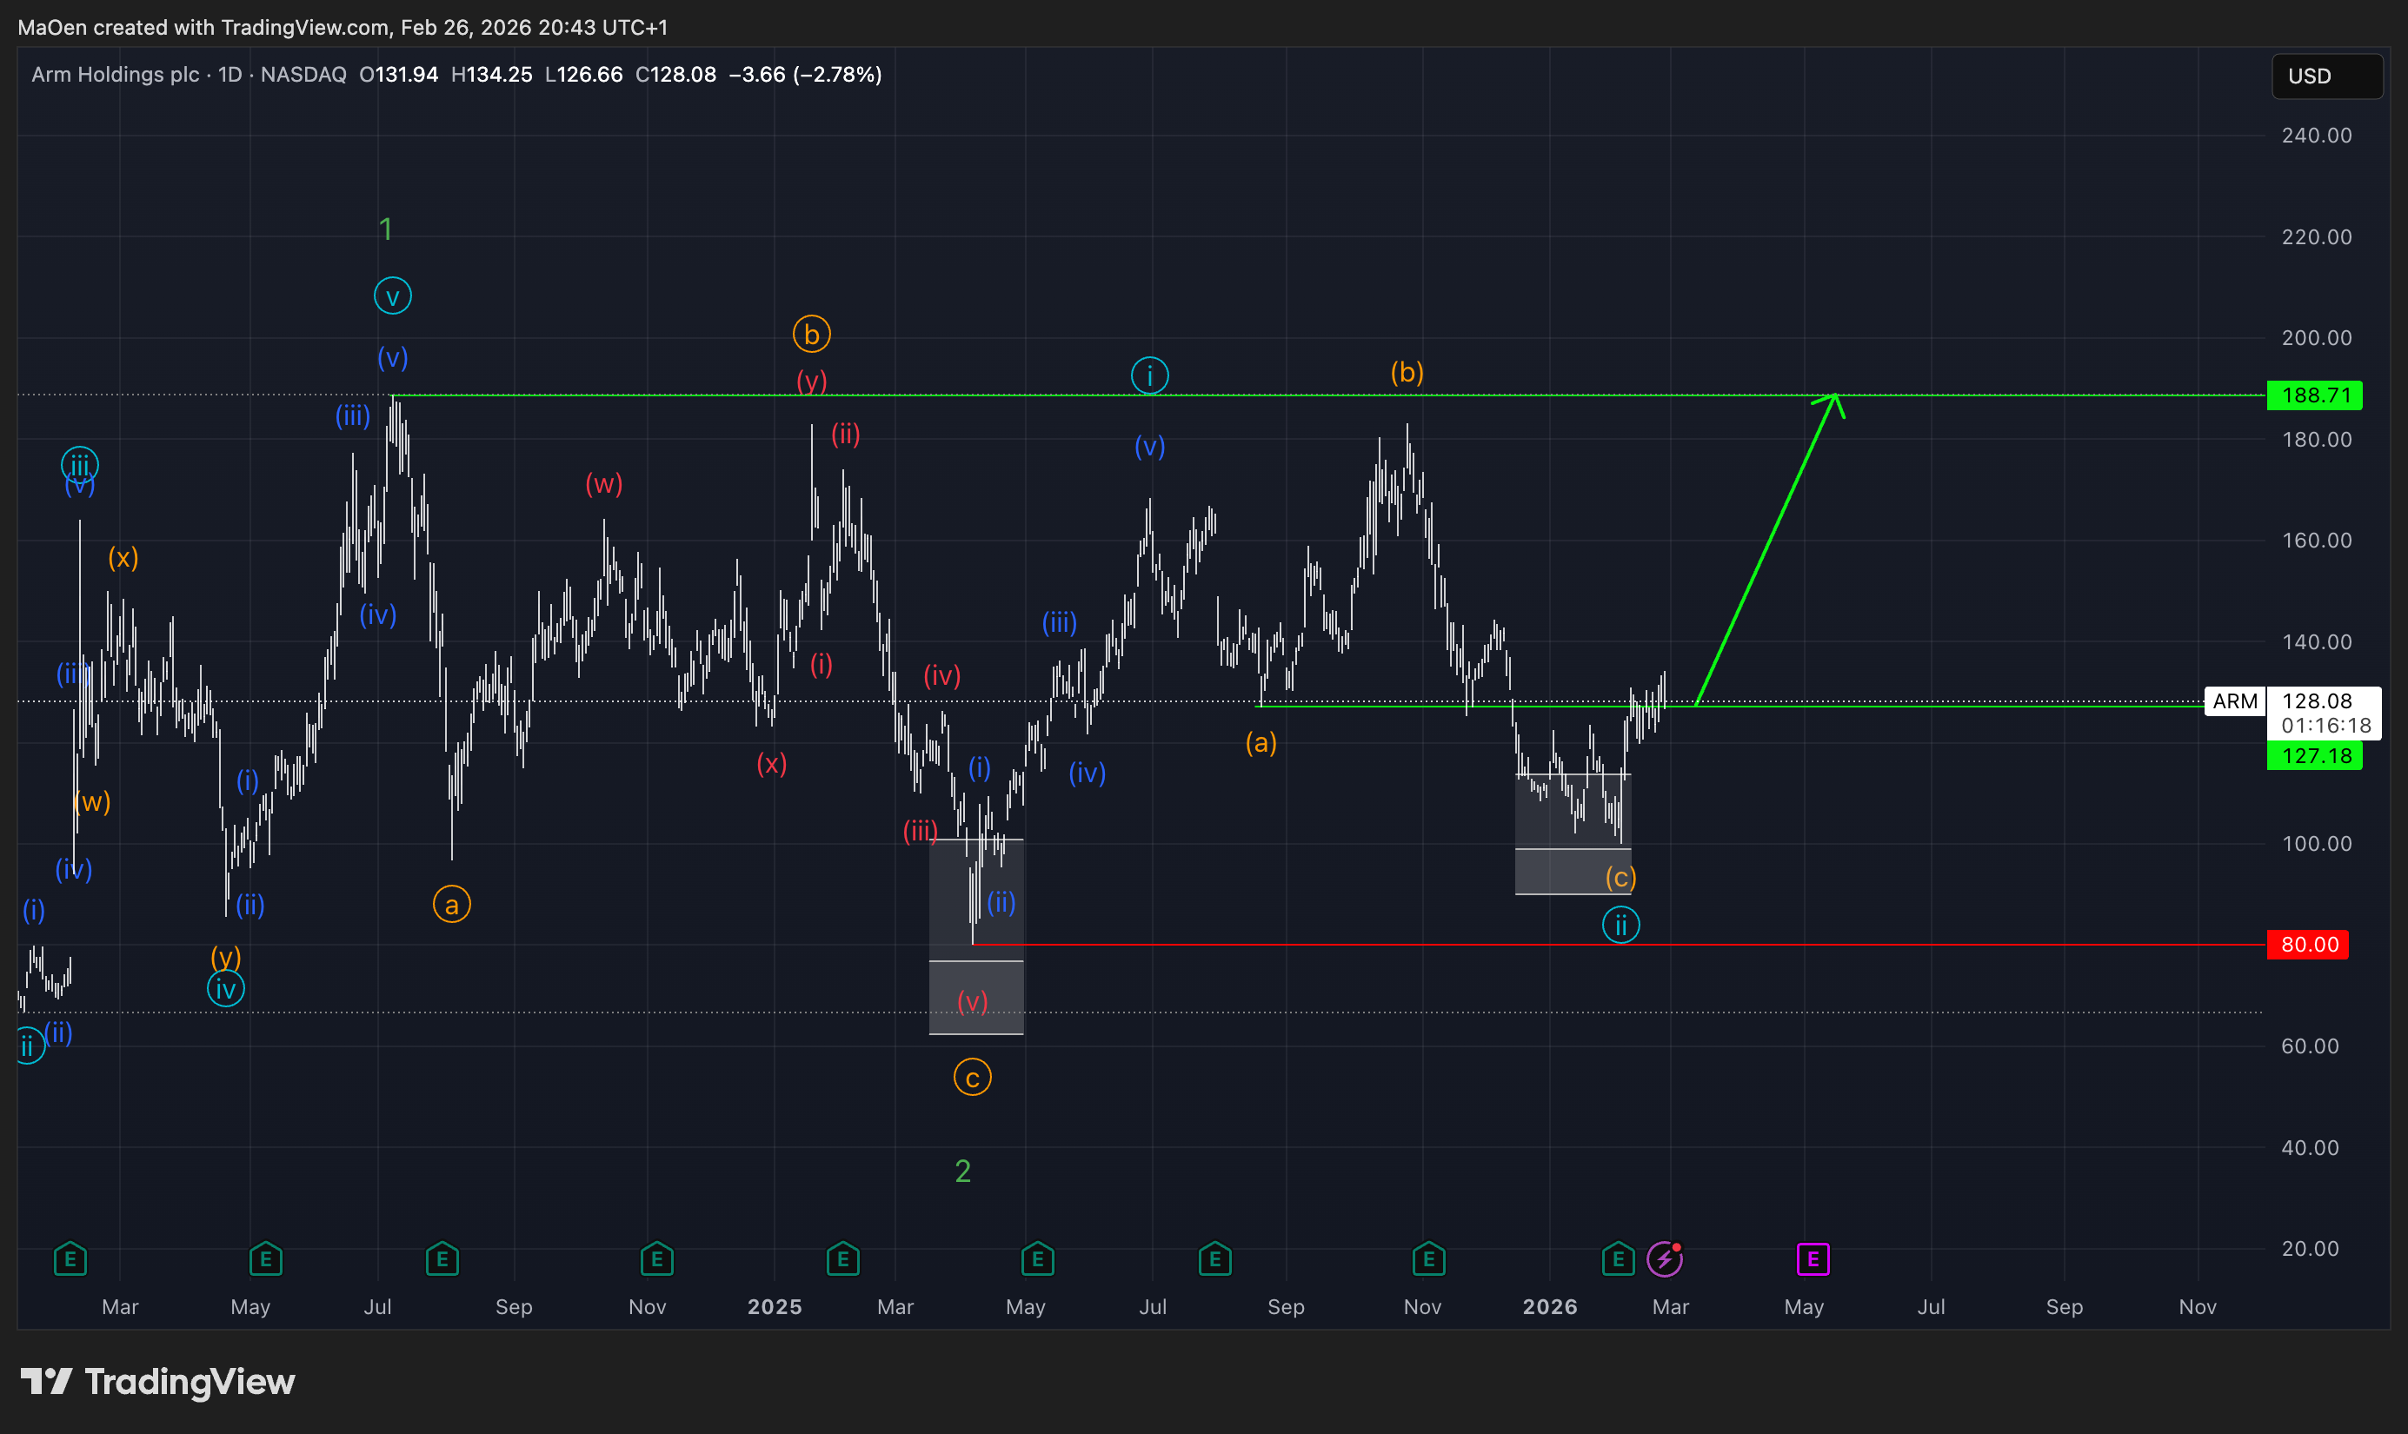The width and height of the screenshot is (2408, 1434).
Task: Select the circled cyan iv wave label
Action: coord(225,990)
